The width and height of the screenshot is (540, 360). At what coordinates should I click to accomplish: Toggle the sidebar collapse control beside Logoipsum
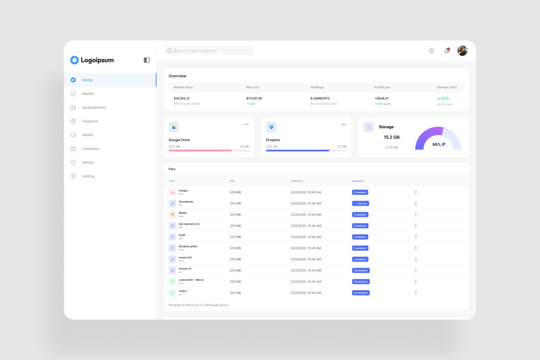(146, 60)
